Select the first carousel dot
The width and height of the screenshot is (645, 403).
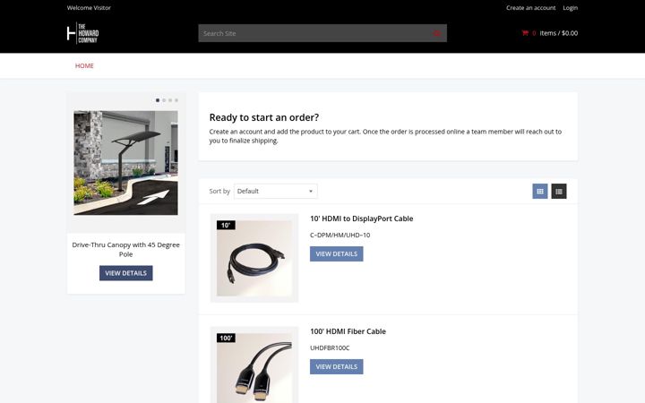[x=158, y=100]
